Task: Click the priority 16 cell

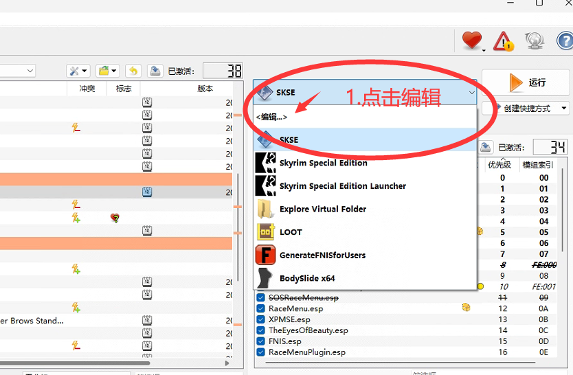Action: pyautogui.click(x=503, y=352)
